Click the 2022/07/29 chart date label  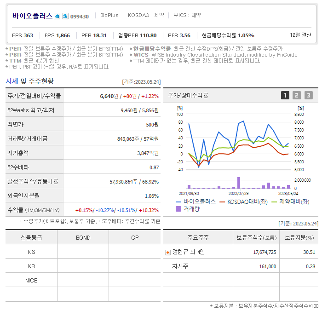click(x=238, y=194)
